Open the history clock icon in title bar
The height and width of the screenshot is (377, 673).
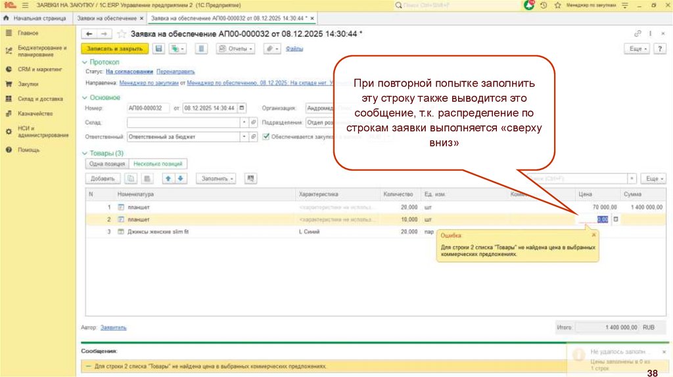(x=544, y=5)
